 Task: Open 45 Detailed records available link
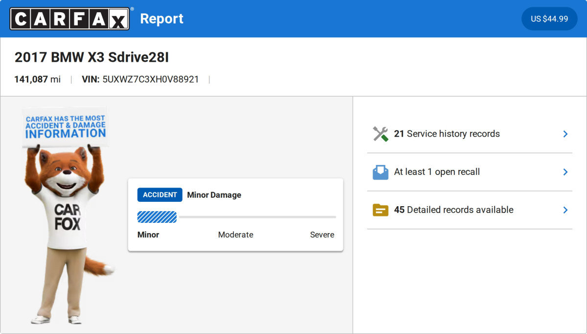(x=453, y=210)
